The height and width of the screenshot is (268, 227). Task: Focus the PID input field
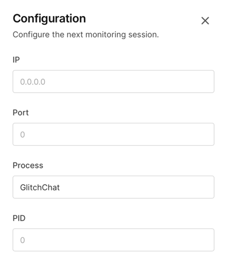(113, 240)
